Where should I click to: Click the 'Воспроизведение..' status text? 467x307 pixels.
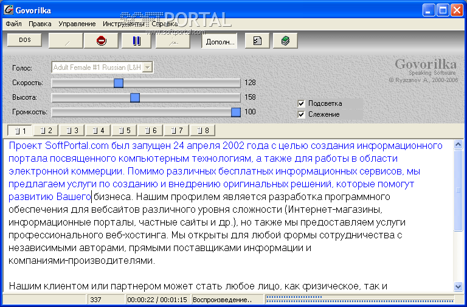click(222, 300)
